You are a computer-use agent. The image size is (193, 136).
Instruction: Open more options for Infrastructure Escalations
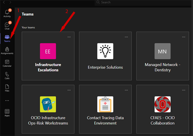pos(69,37)
